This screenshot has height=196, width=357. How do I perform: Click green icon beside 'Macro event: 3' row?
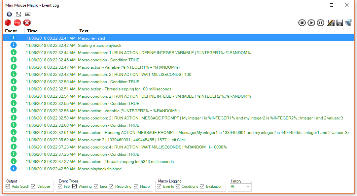point(14,140)
